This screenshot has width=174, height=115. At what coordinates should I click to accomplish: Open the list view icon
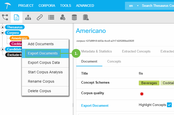coord(51,17)
